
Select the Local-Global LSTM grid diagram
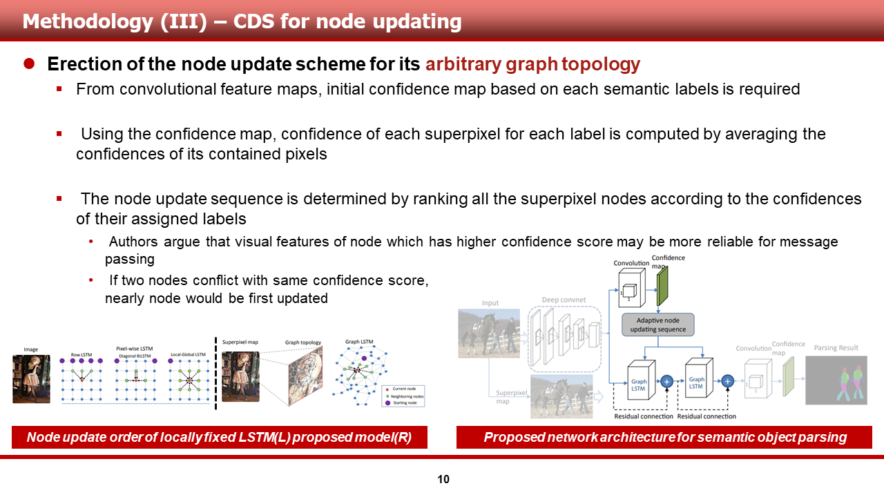pos(189,380)
